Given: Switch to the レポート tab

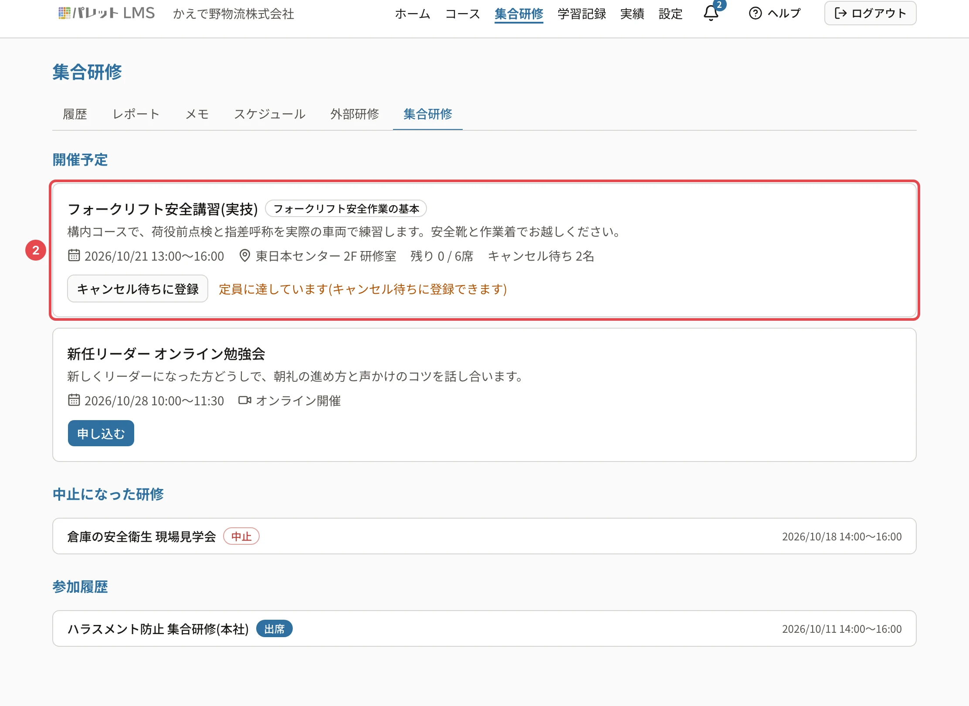Looking at the screenshot, I should click(136, 114).
